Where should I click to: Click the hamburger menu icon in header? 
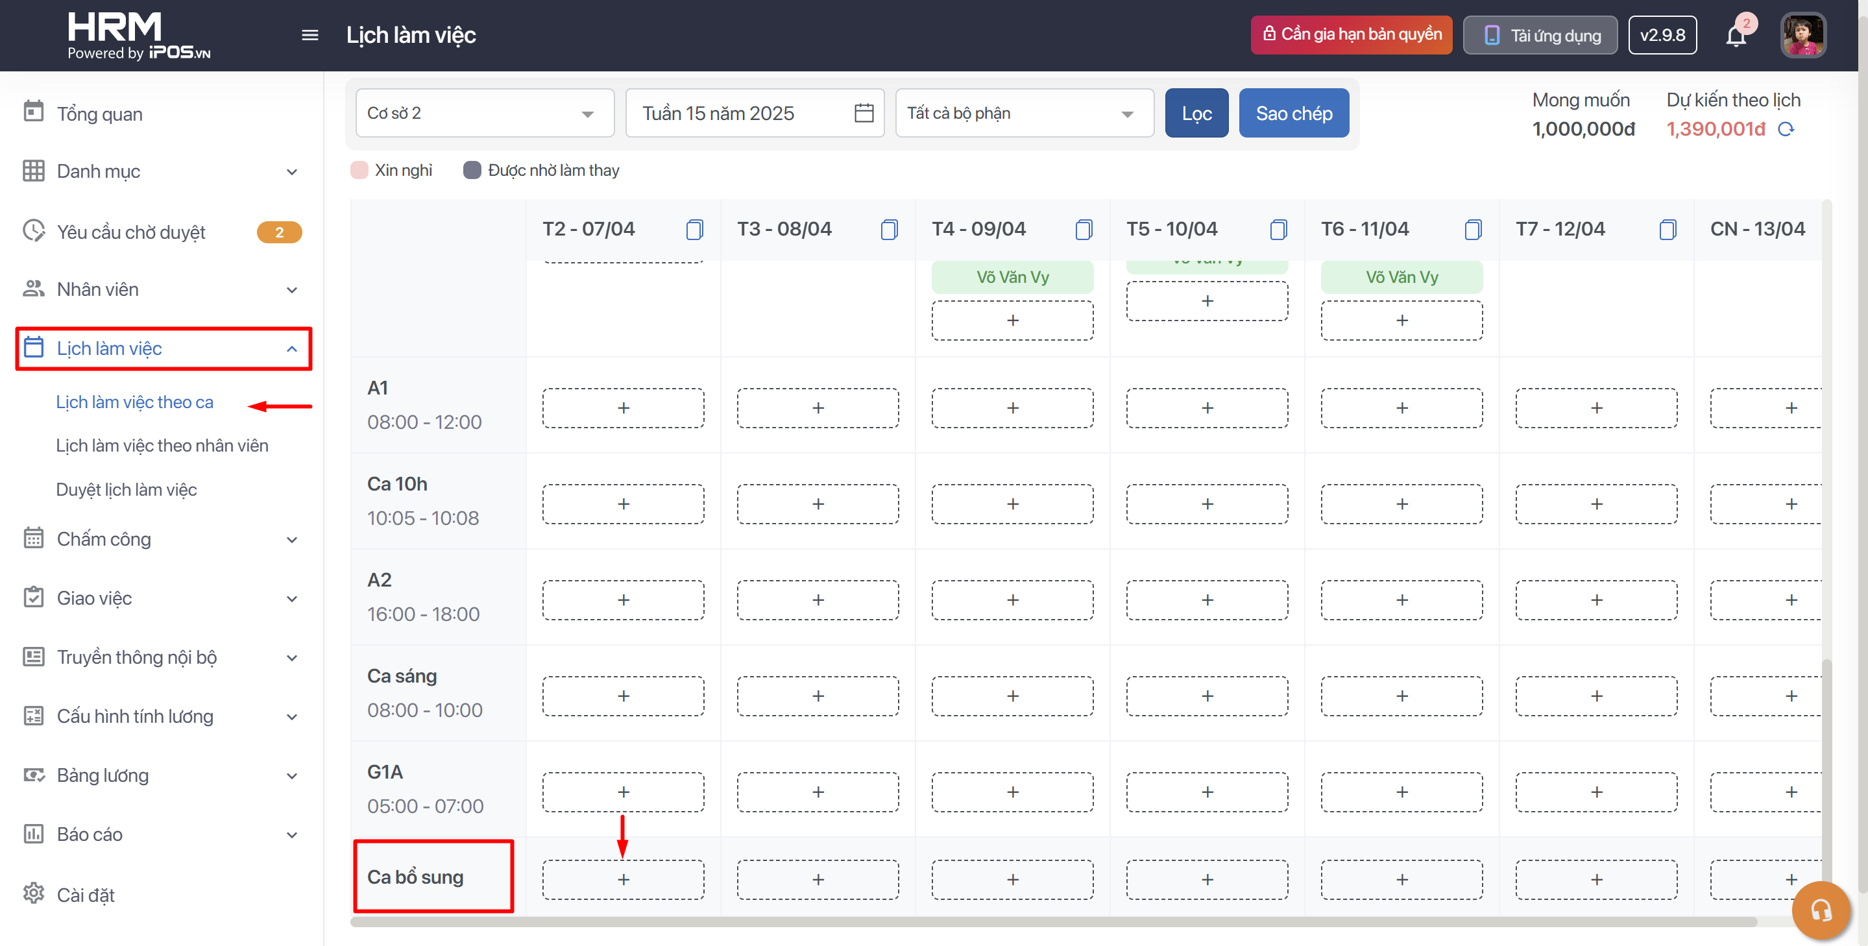coord(309,35)
